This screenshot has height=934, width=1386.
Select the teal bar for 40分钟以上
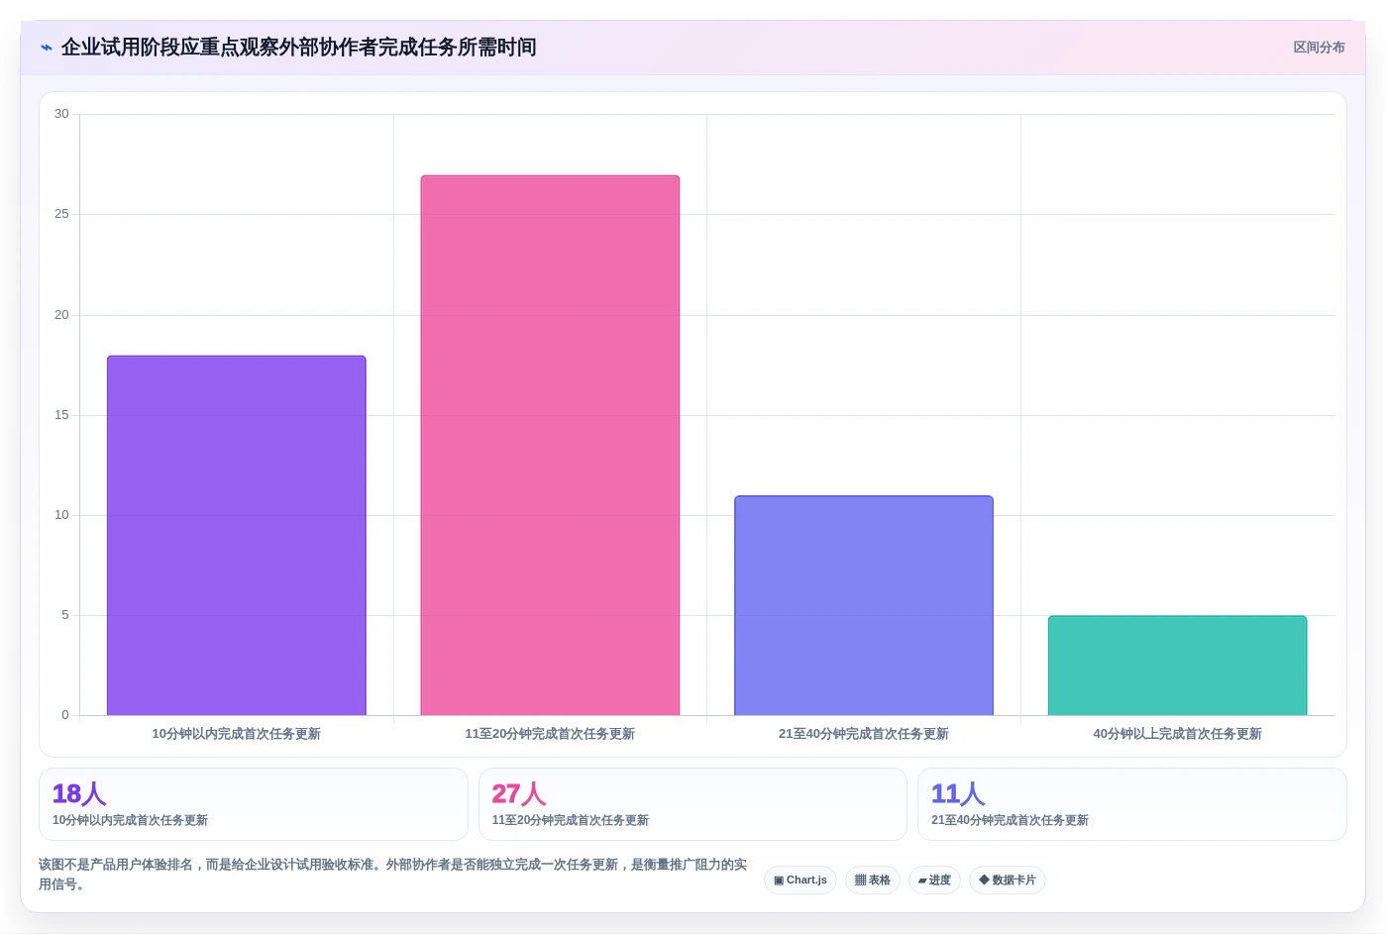pos(1178,666)
